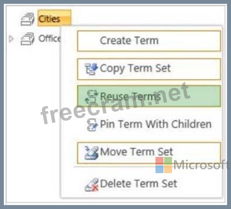The image size is (231, 209).
Task: Click the Office term set icon
Action: pos(28,39)
